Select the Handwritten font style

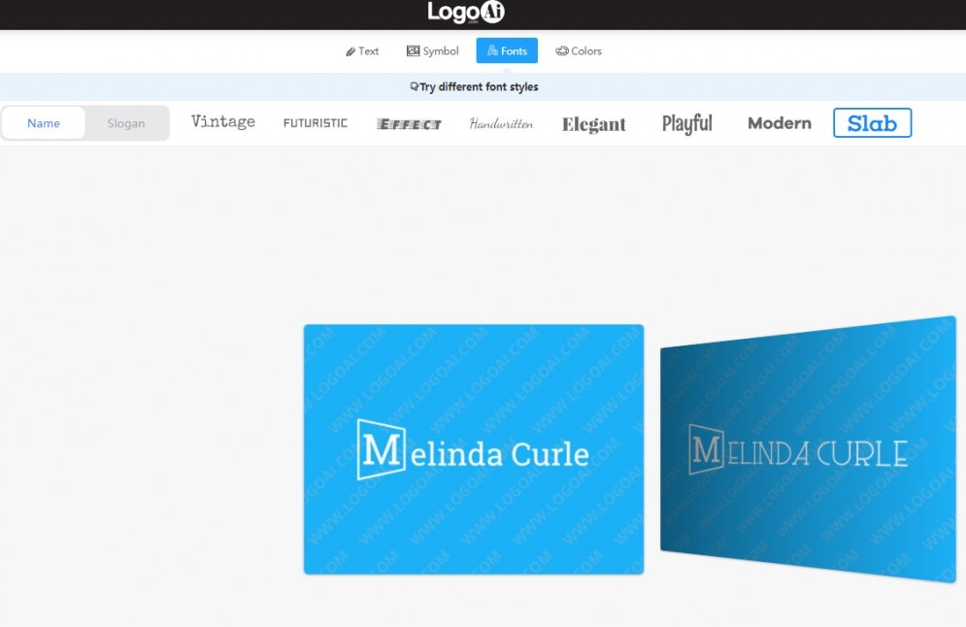501,124
